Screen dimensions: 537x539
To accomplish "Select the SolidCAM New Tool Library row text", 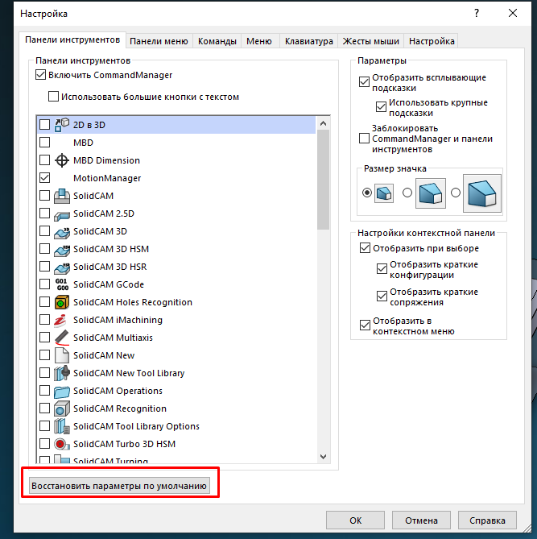I will [129, 373].
